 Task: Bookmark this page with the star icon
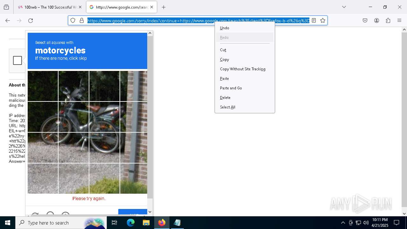[323, 20]
